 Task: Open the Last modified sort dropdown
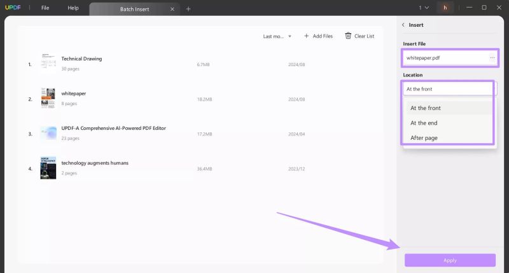[x=277, y=36]
